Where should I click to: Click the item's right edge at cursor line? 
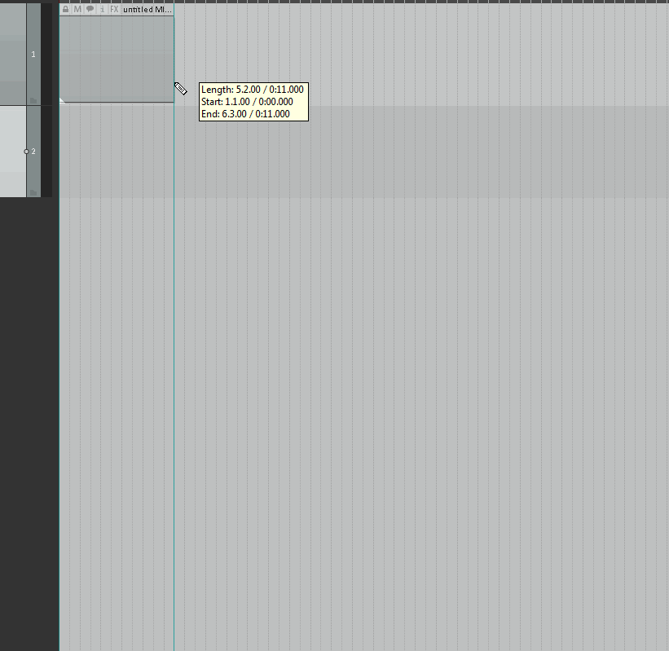tap(174, 59)
